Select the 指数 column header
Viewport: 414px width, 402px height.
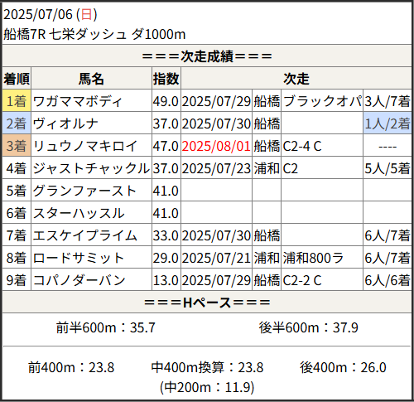166,79
